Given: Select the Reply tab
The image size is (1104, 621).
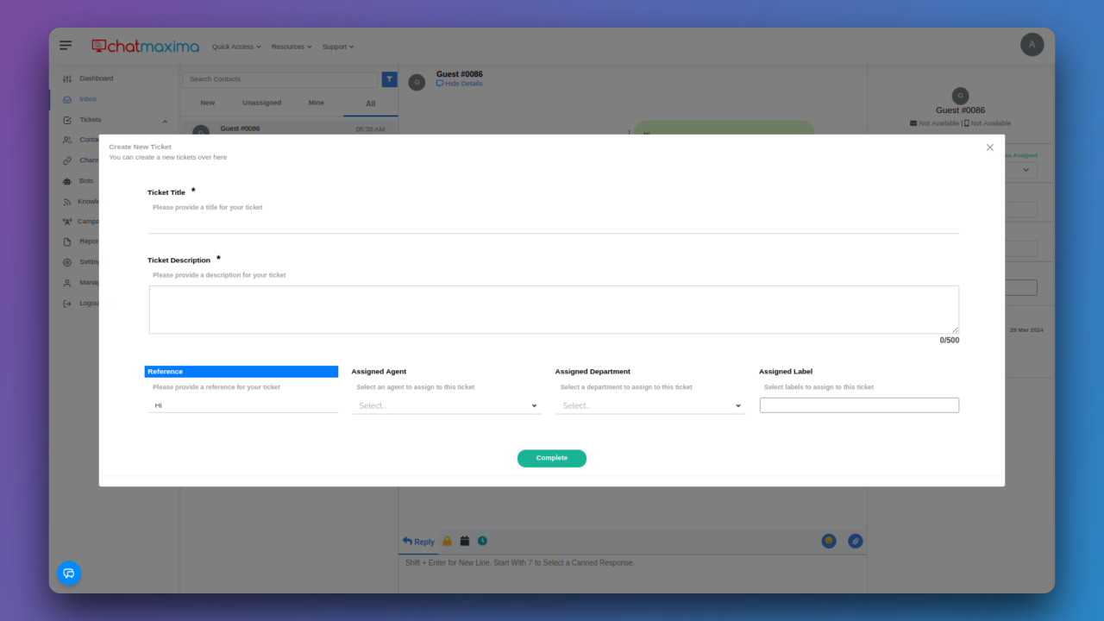Looking at the screenshot, I should 418,542.
